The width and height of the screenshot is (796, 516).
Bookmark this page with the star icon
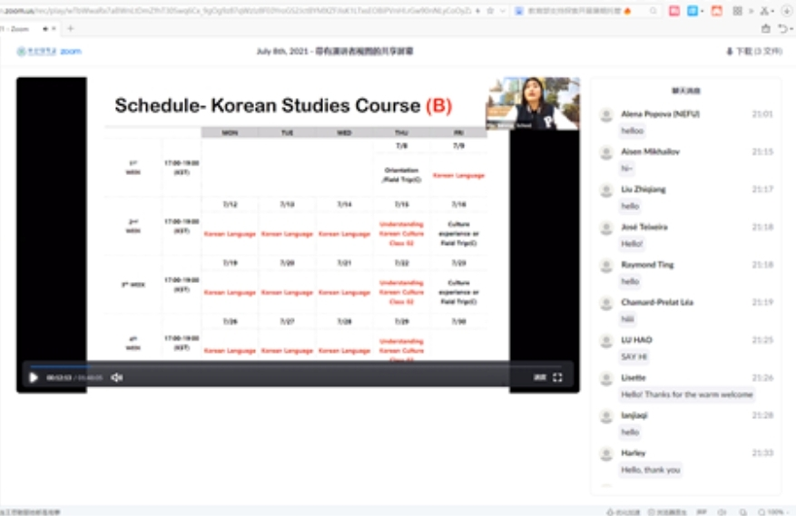tap(490, 11)
